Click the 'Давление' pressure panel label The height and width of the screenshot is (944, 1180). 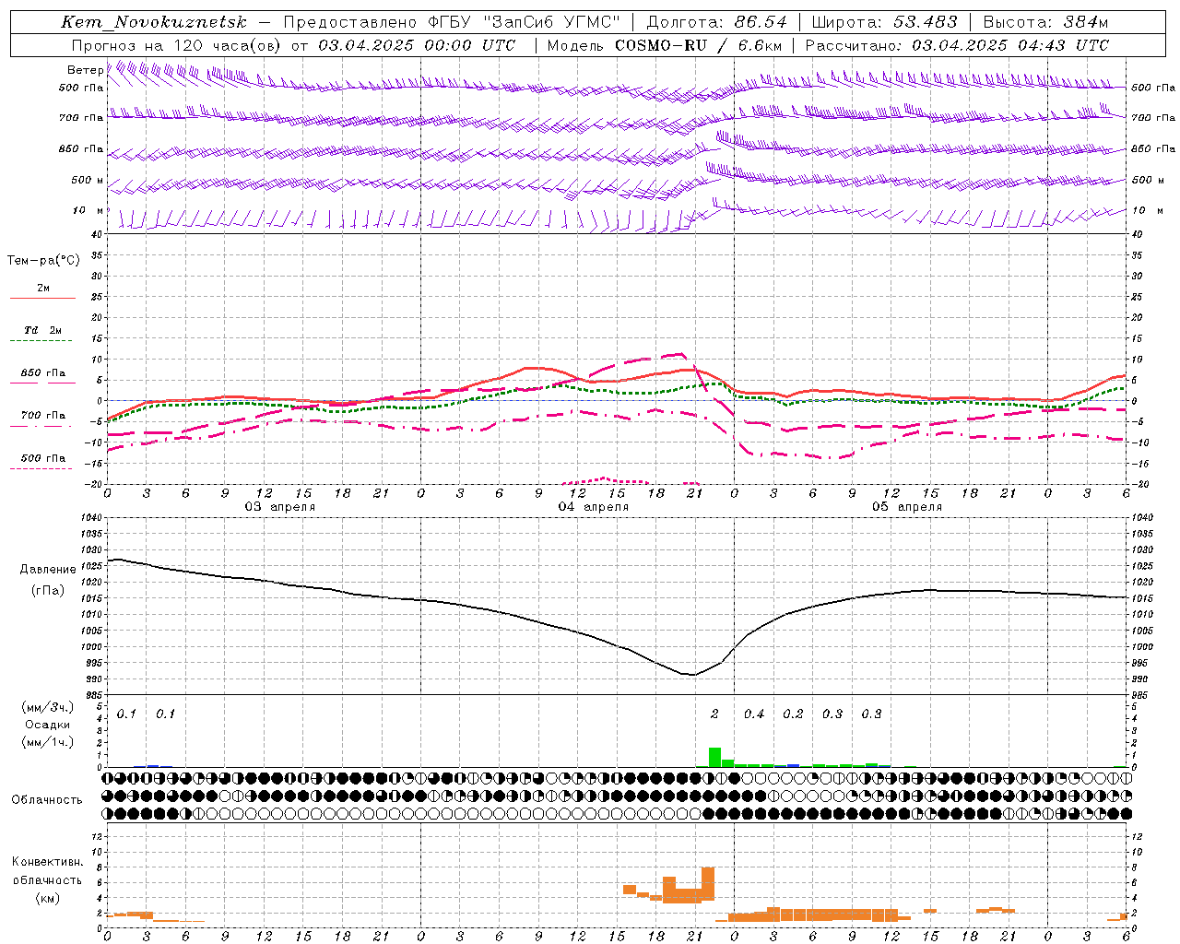point(48,570)
